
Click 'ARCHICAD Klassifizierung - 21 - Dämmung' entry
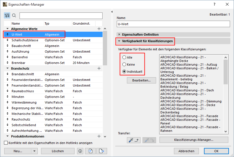(191, 101)
